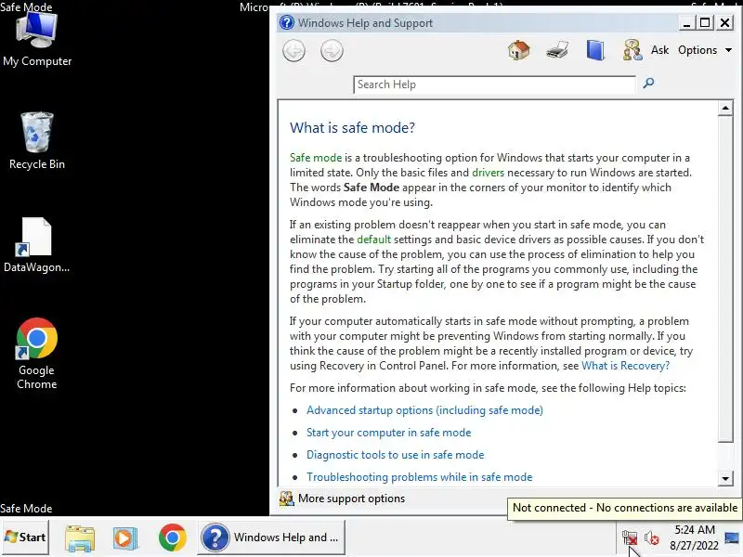This screenshot has width=743, height=557.
Task: Run search with magnifier icon
Action: tap(648, 84)
